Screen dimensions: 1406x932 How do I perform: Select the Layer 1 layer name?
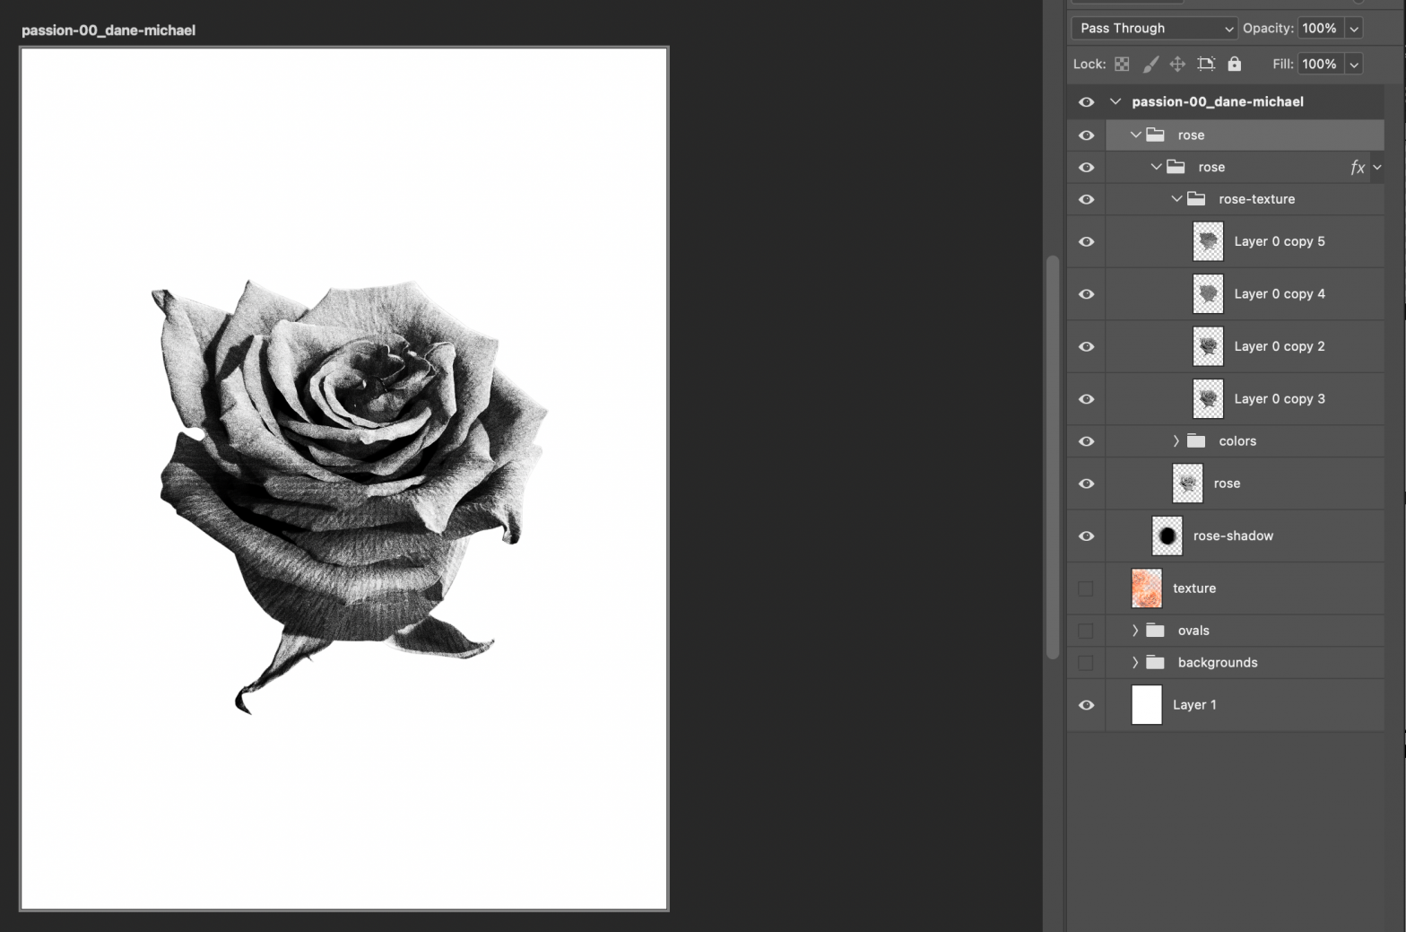point(1194,705)
